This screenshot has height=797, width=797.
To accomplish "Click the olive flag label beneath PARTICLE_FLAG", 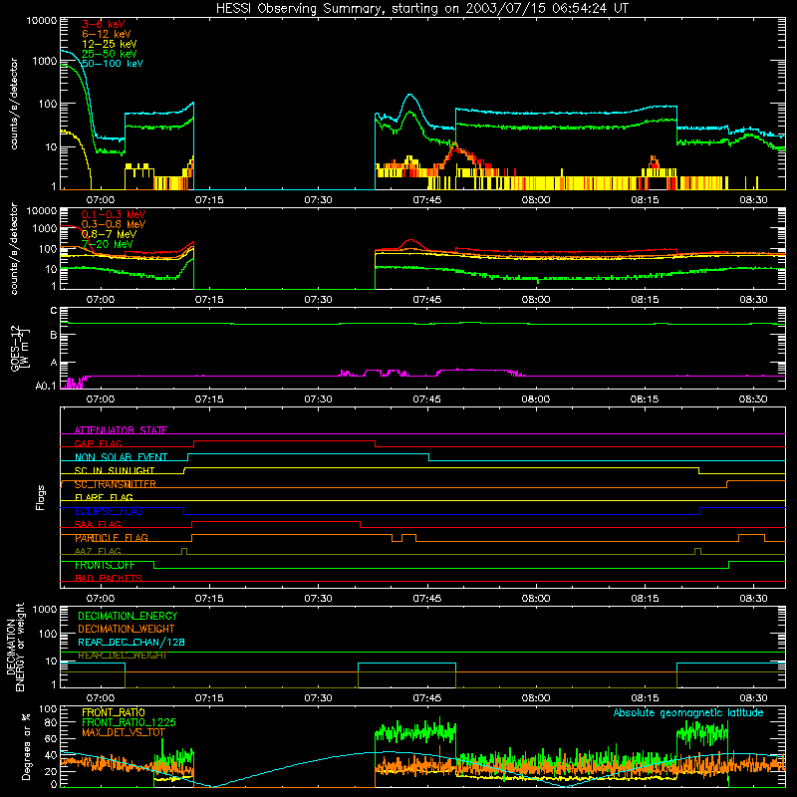I will pos(98,552).
